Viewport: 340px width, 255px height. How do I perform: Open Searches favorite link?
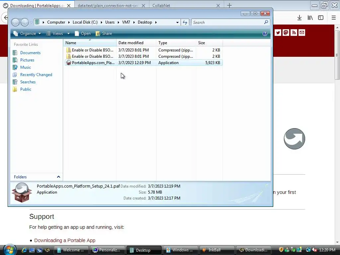pos(28,82)
